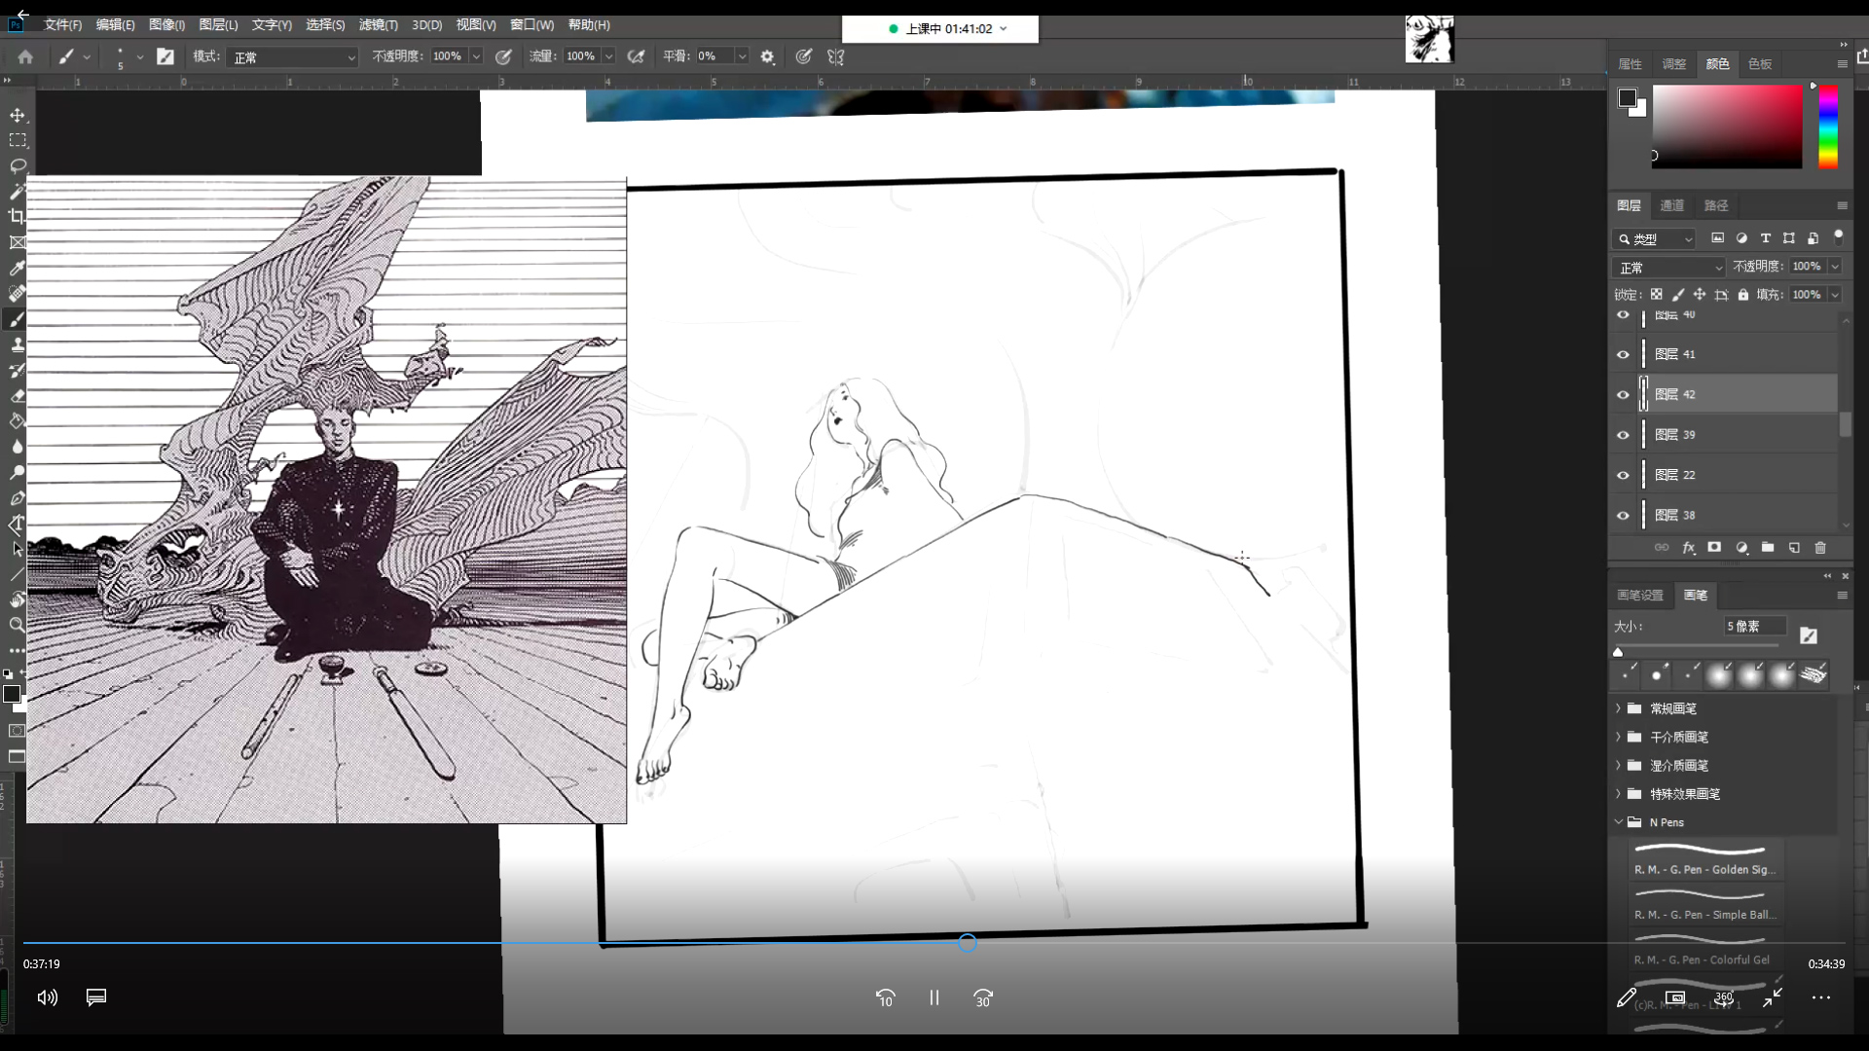Select the Pen tool in the toolbar
The width and height of the screenshot is (1869, 1051).
pos(18,497)
